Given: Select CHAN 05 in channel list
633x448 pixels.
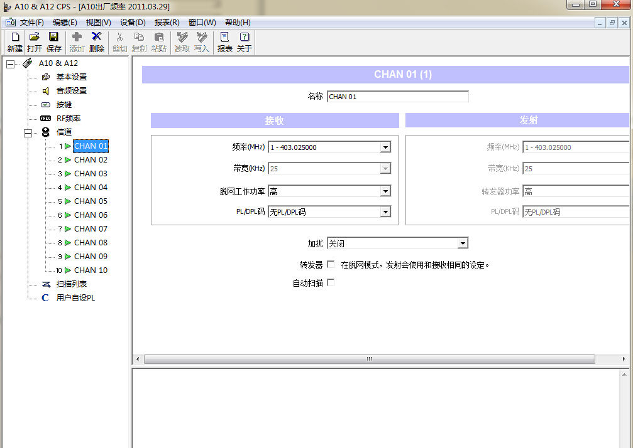Looking at the screenshot, I should tap(91, 201).
